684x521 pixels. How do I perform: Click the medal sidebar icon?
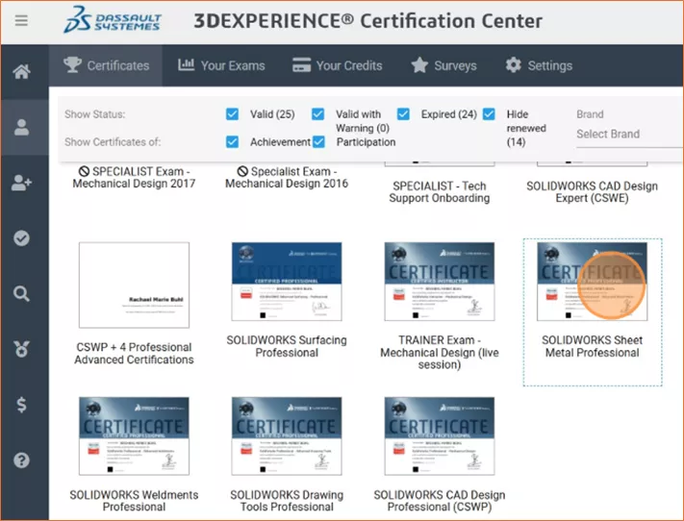pyautogui.click(x=21, y=349)
